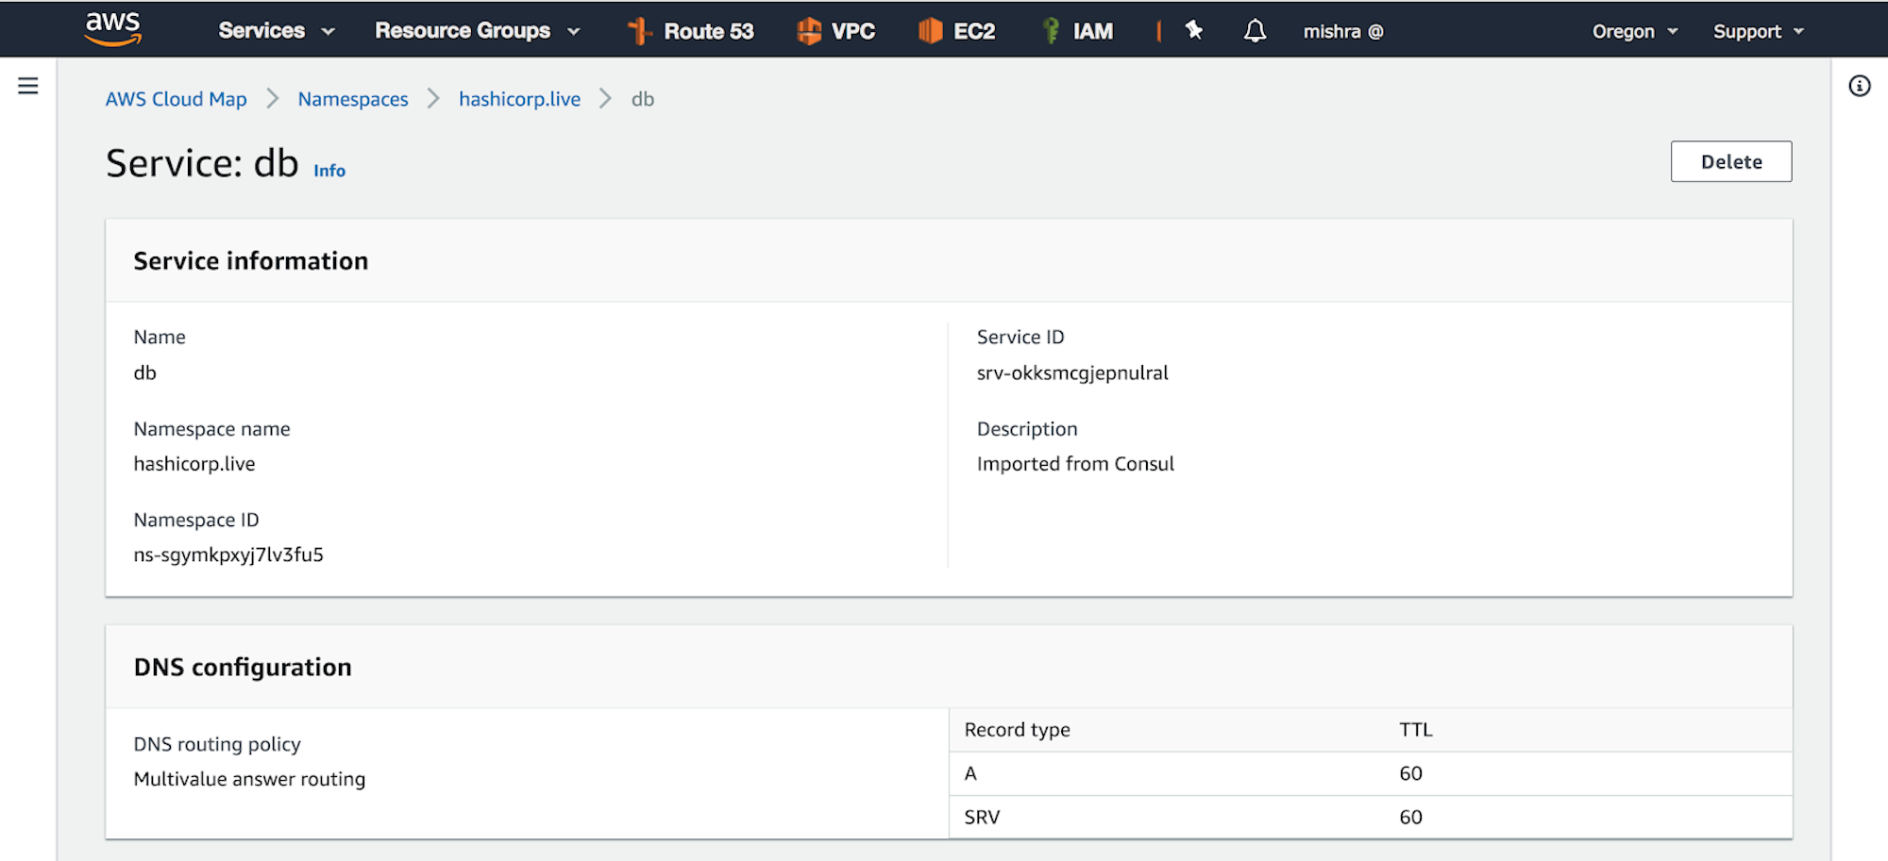Open the hashicorp.live namespace link

[519, 98]
